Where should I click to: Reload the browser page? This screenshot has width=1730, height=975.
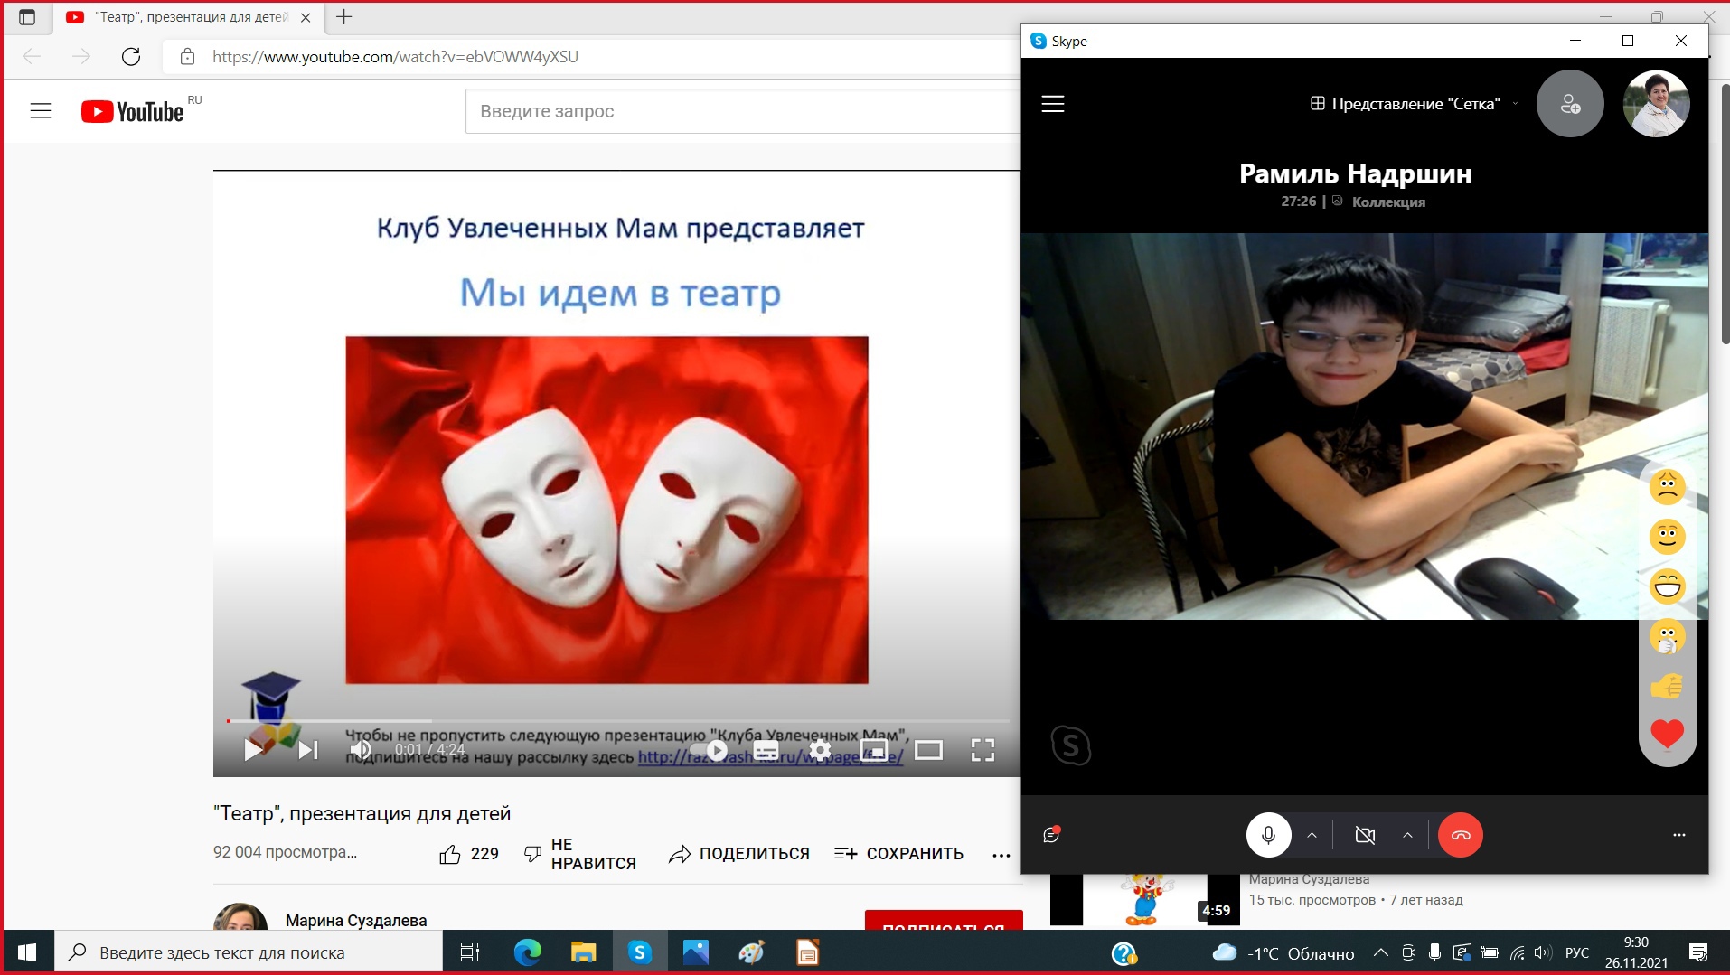pos(131,57)
